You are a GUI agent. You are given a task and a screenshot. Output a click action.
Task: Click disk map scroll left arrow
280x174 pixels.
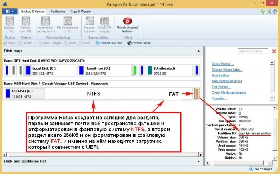(x=4, y=155)
